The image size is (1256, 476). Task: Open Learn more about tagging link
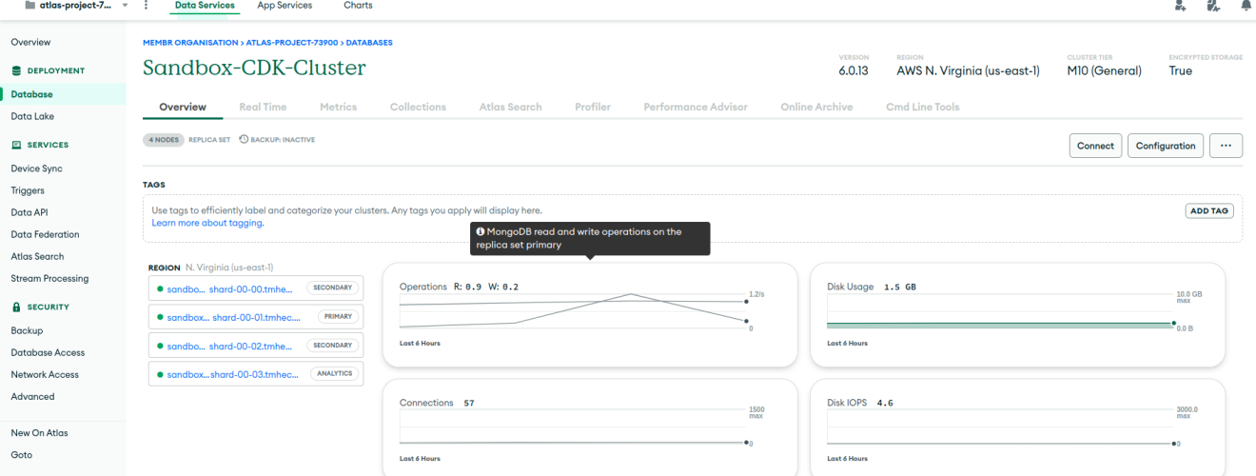[207, 223]
